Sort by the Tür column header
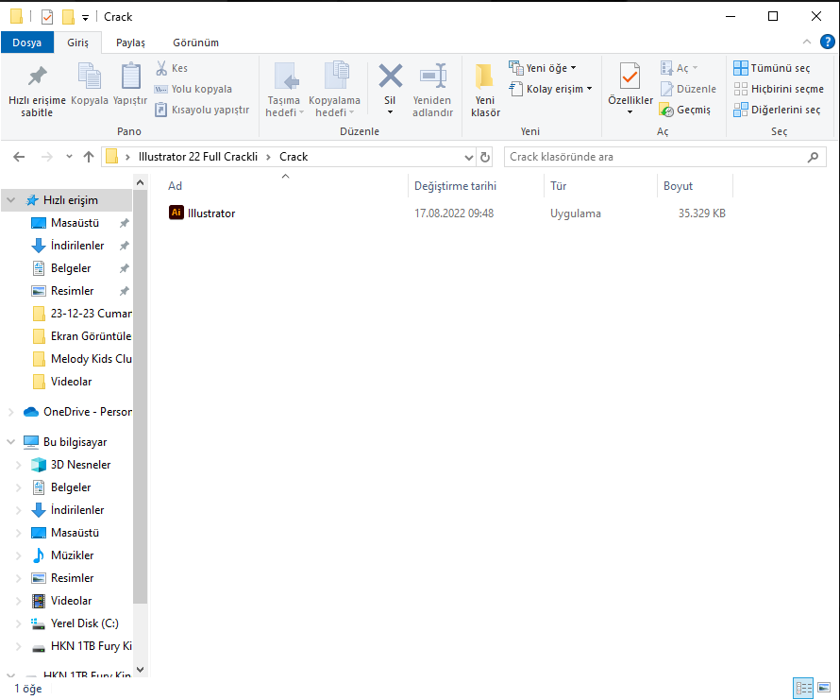Image resolution: width=840 pixels, height=700 pixels. pos(558,186)
